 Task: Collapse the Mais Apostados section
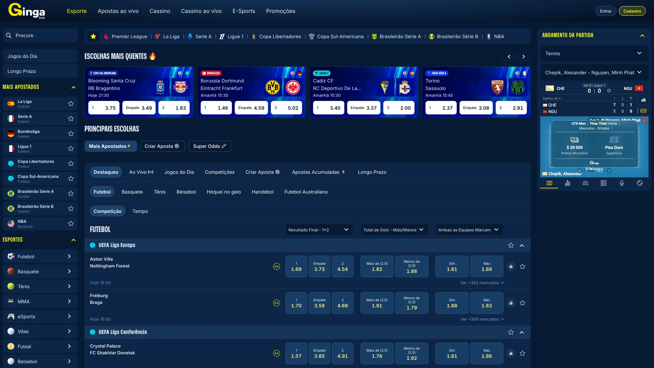[73, 87]
